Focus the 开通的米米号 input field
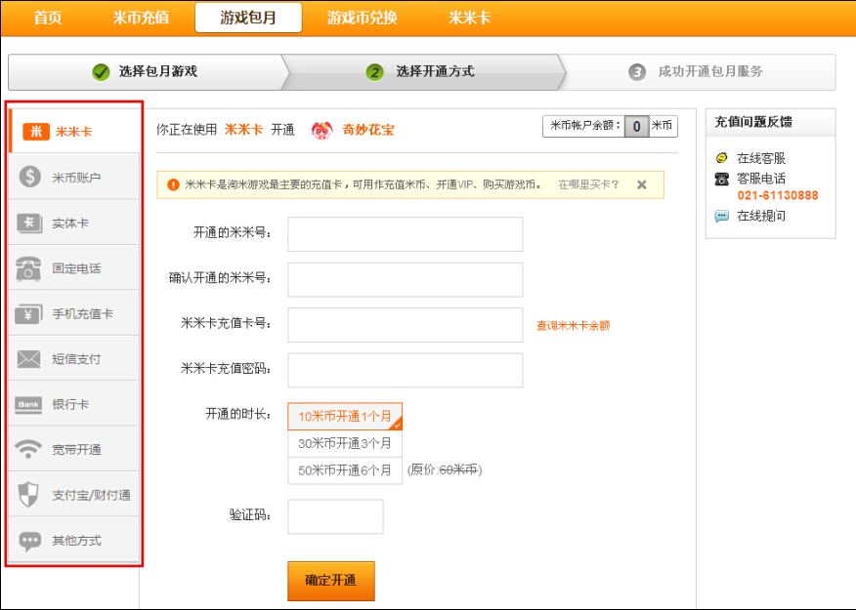This screenshot has width=856, height=610. coord(406,234)
